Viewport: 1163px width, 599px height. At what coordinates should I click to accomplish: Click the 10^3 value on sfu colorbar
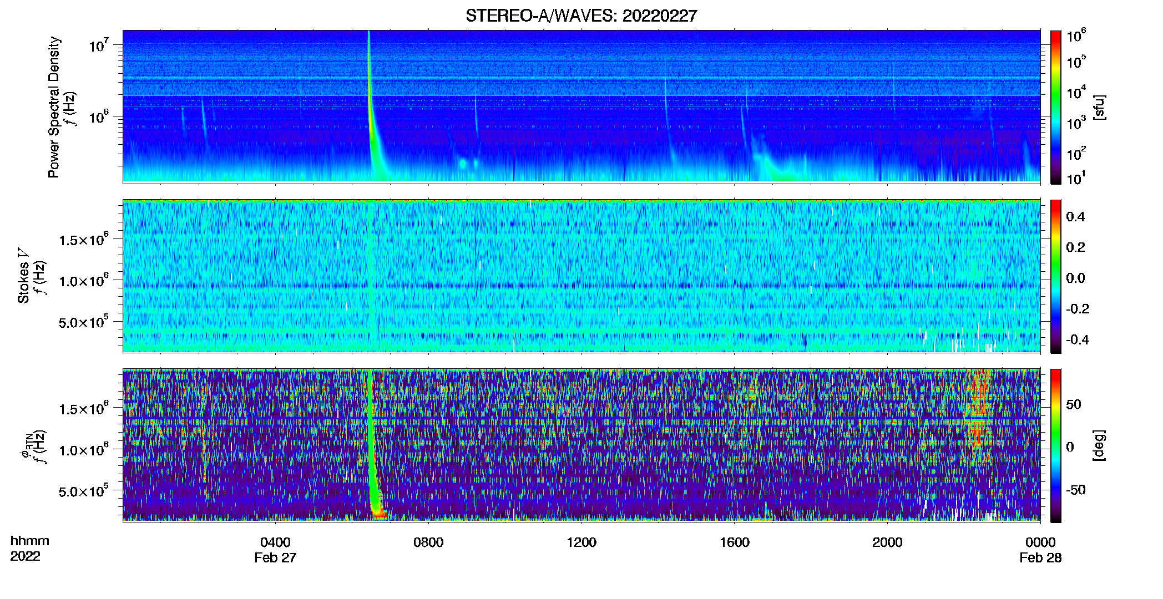[x=1076, y=123]
